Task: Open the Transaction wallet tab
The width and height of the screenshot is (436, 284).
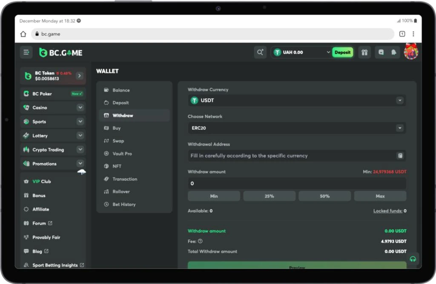Action: tap(134, 179)
